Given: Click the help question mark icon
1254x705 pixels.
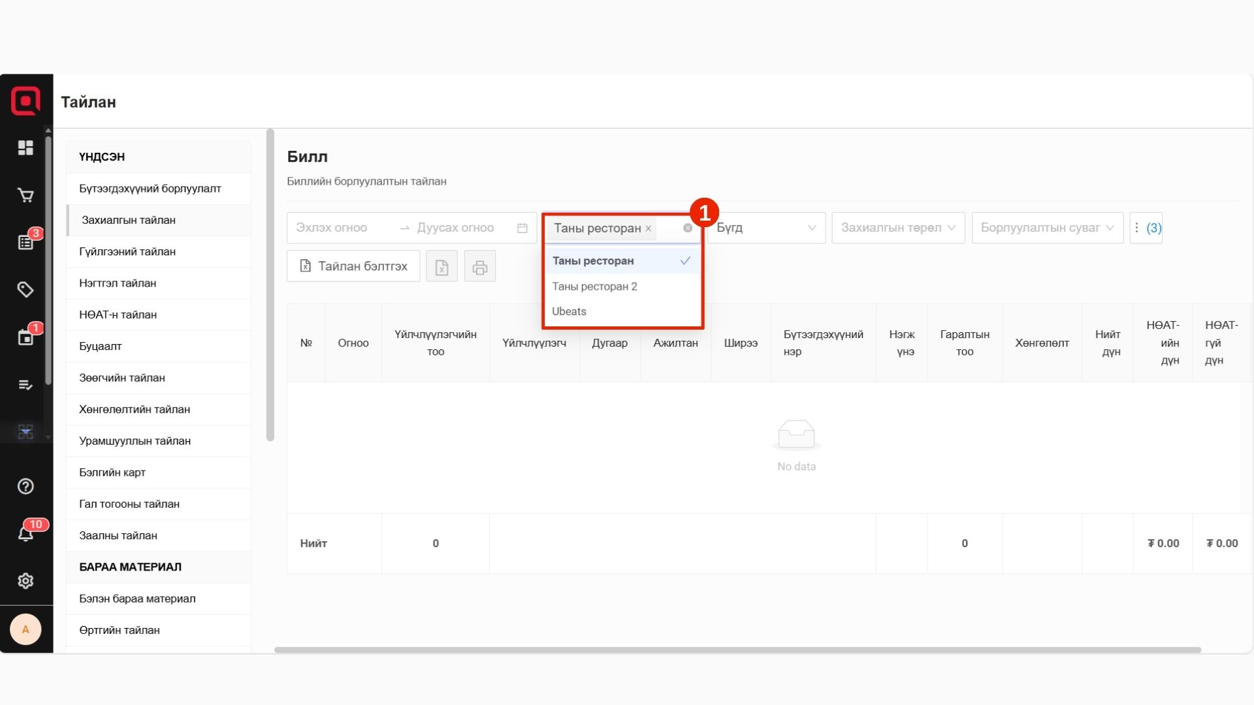Looking at the screenshot, I should tap(25, 486).
